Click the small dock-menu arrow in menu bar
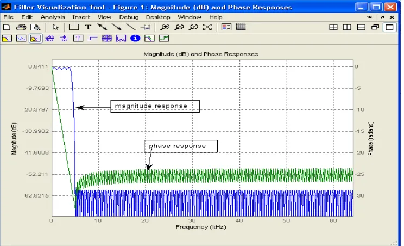This screenshot has width=404, height=246. 370,17
